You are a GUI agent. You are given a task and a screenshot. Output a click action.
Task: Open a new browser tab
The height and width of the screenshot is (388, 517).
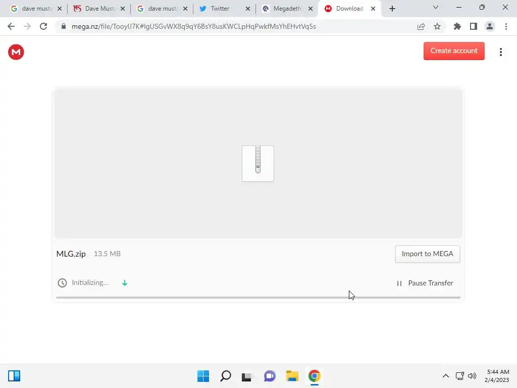point(392,9)
